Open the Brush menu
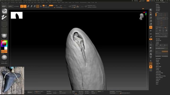Image resolution: width=170 pixels, height=95 pixels. tap(6, 2)
